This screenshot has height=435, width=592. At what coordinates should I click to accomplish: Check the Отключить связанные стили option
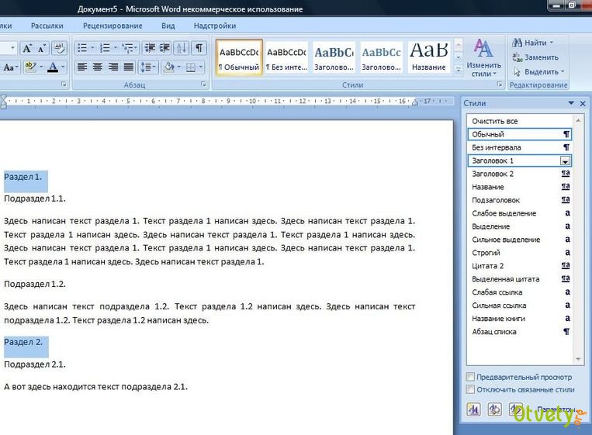[x=470, y=389]
